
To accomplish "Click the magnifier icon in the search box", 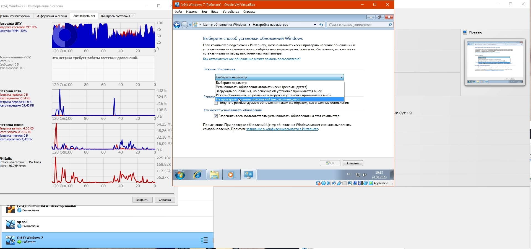I will click(x=390, y=25).
